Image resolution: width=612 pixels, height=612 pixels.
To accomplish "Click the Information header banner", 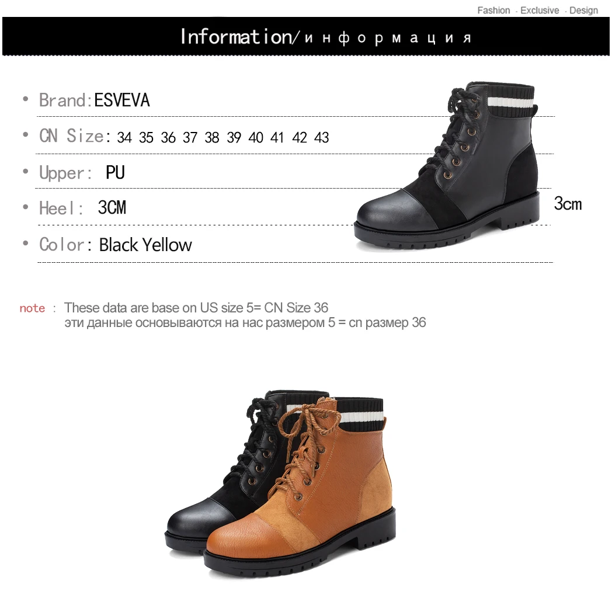I will tap(306, 36).
